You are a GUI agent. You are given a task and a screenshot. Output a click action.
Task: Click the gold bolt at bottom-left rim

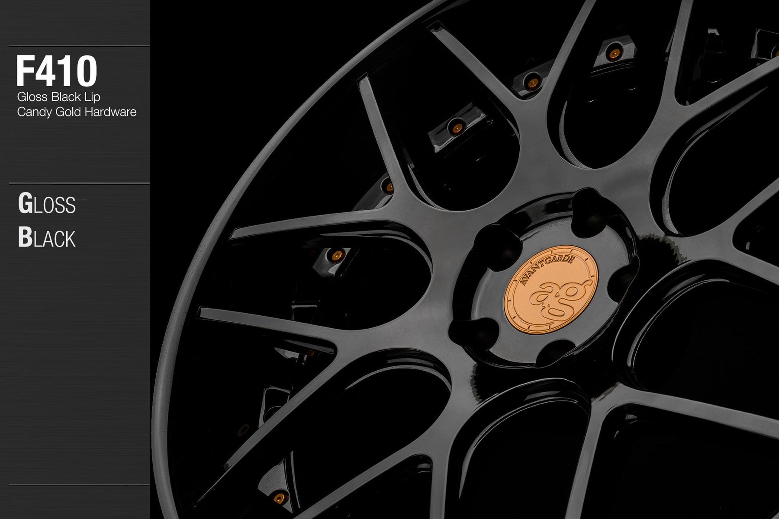coord(279,497)
